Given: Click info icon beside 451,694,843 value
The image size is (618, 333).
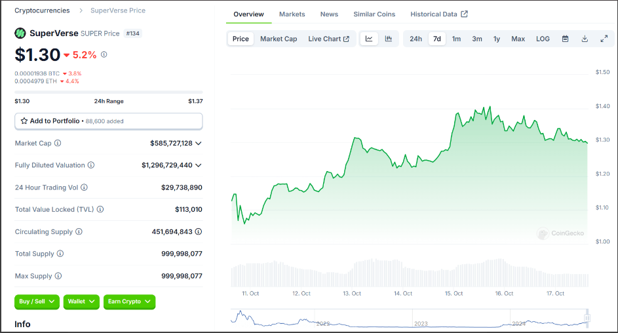Looking at the screenshot, I should [x=199, y=231].
